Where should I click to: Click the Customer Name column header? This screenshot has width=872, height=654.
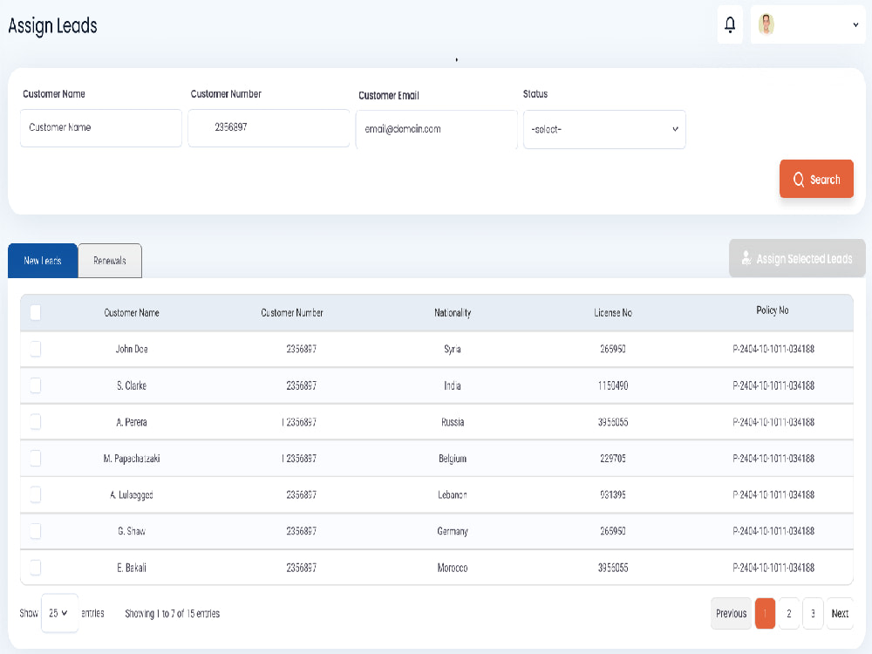pos(132,312)
